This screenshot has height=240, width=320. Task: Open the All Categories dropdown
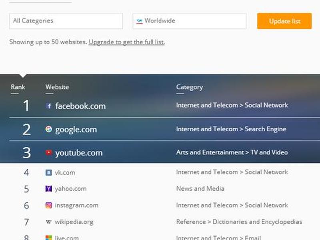pos(66,21)
